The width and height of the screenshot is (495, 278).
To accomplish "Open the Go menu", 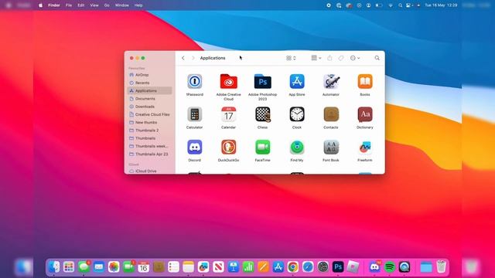I will tap(107, 5).
